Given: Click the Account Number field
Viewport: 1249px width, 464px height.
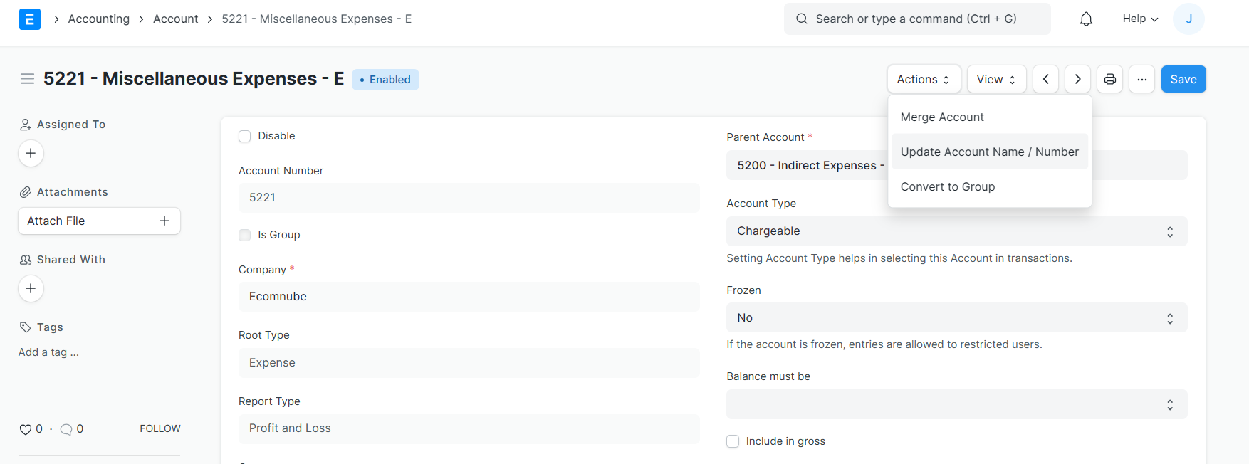Looking at the screenshot, I should [x=469, y=198].
